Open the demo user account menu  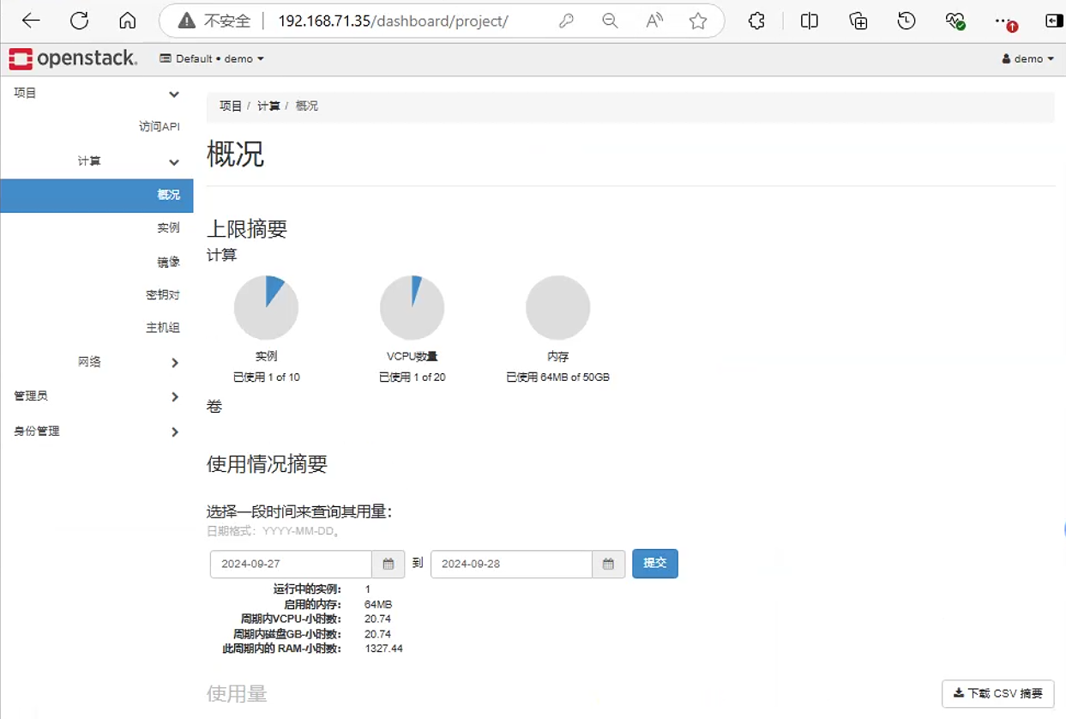pos(1027,58)
